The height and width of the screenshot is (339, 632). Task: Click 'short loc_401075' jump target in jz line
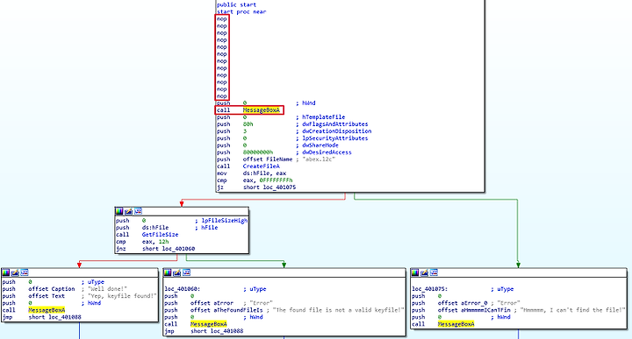269,187
